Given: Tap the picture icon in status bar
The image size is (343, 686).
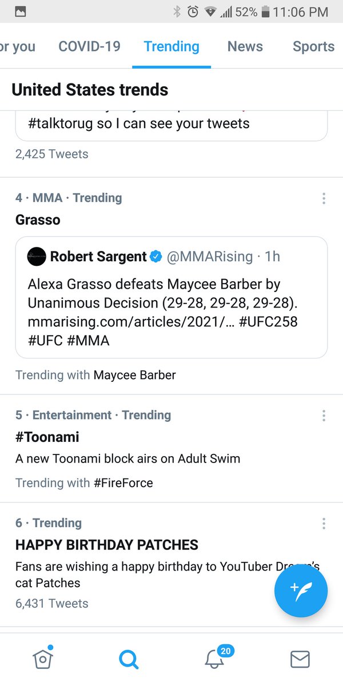Looking at the screenshot, I should pyautogui.click(x=20, y=11).
